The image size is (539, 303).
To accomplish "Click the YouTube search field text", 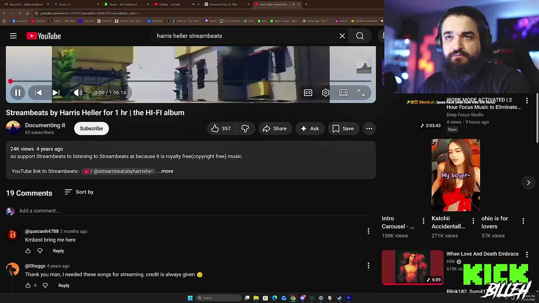I will click(x=189, y=36).
